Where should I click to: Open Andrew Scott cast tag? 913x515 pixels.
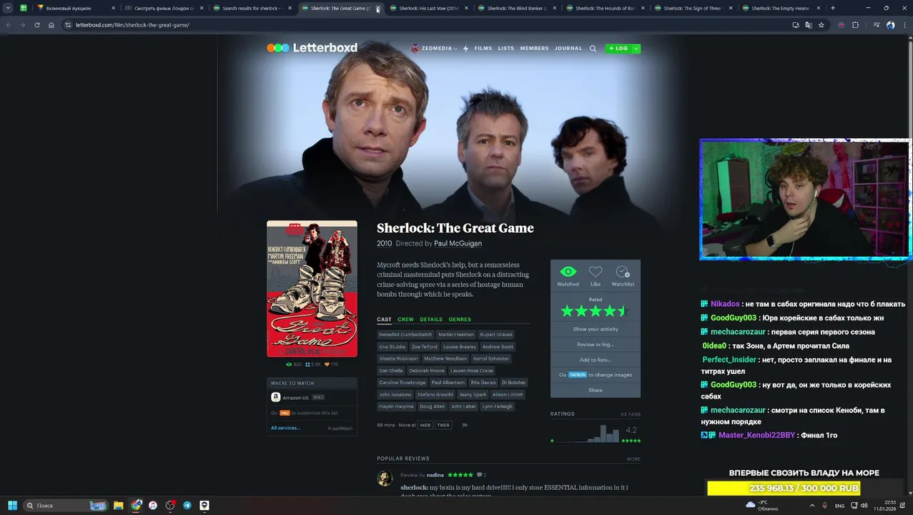498,347
